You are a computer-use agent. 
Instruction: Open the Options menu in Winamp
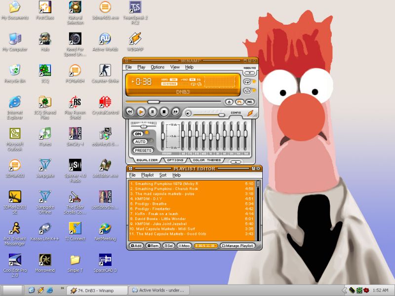pos(158,67)
